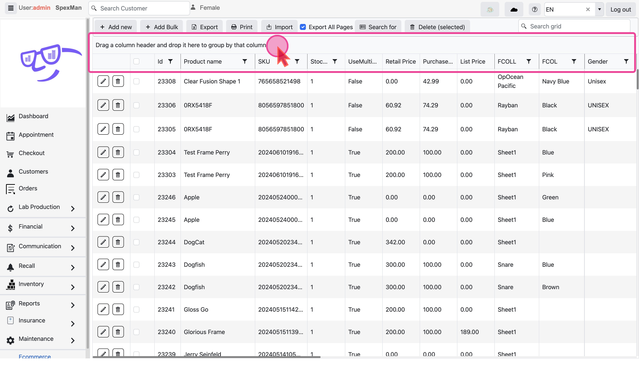Uncheck the Export All Pages checkbox
Screen dimensions: 639x367
coord(303,27)
